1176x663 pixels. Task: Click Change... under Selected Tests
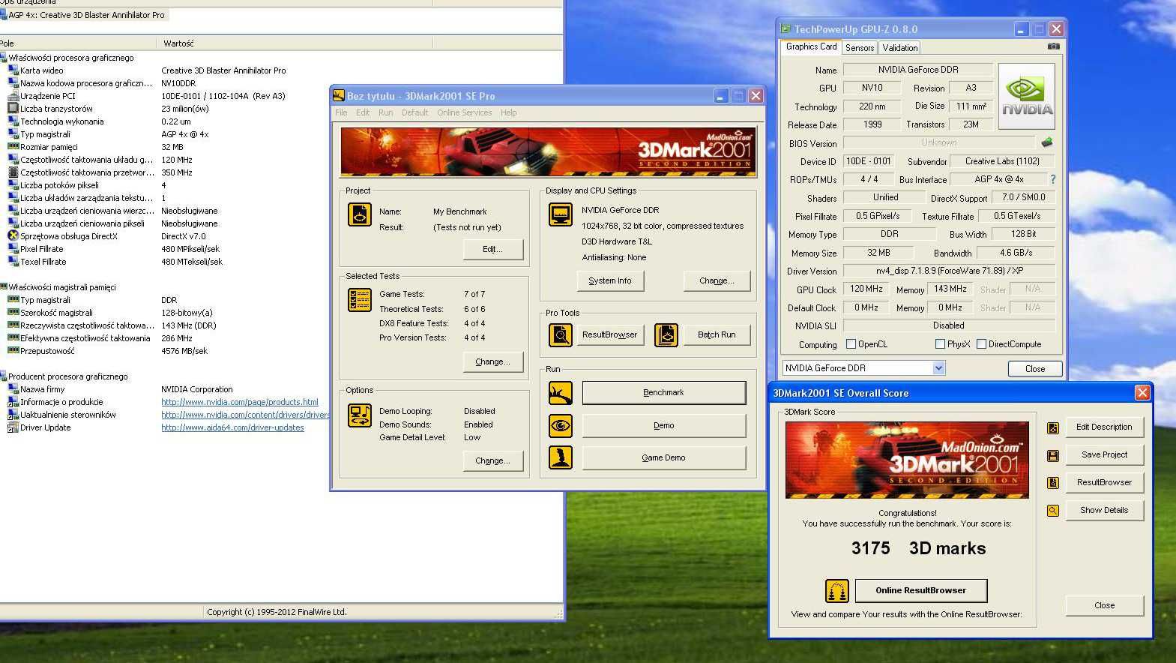(x=492, y=361)
